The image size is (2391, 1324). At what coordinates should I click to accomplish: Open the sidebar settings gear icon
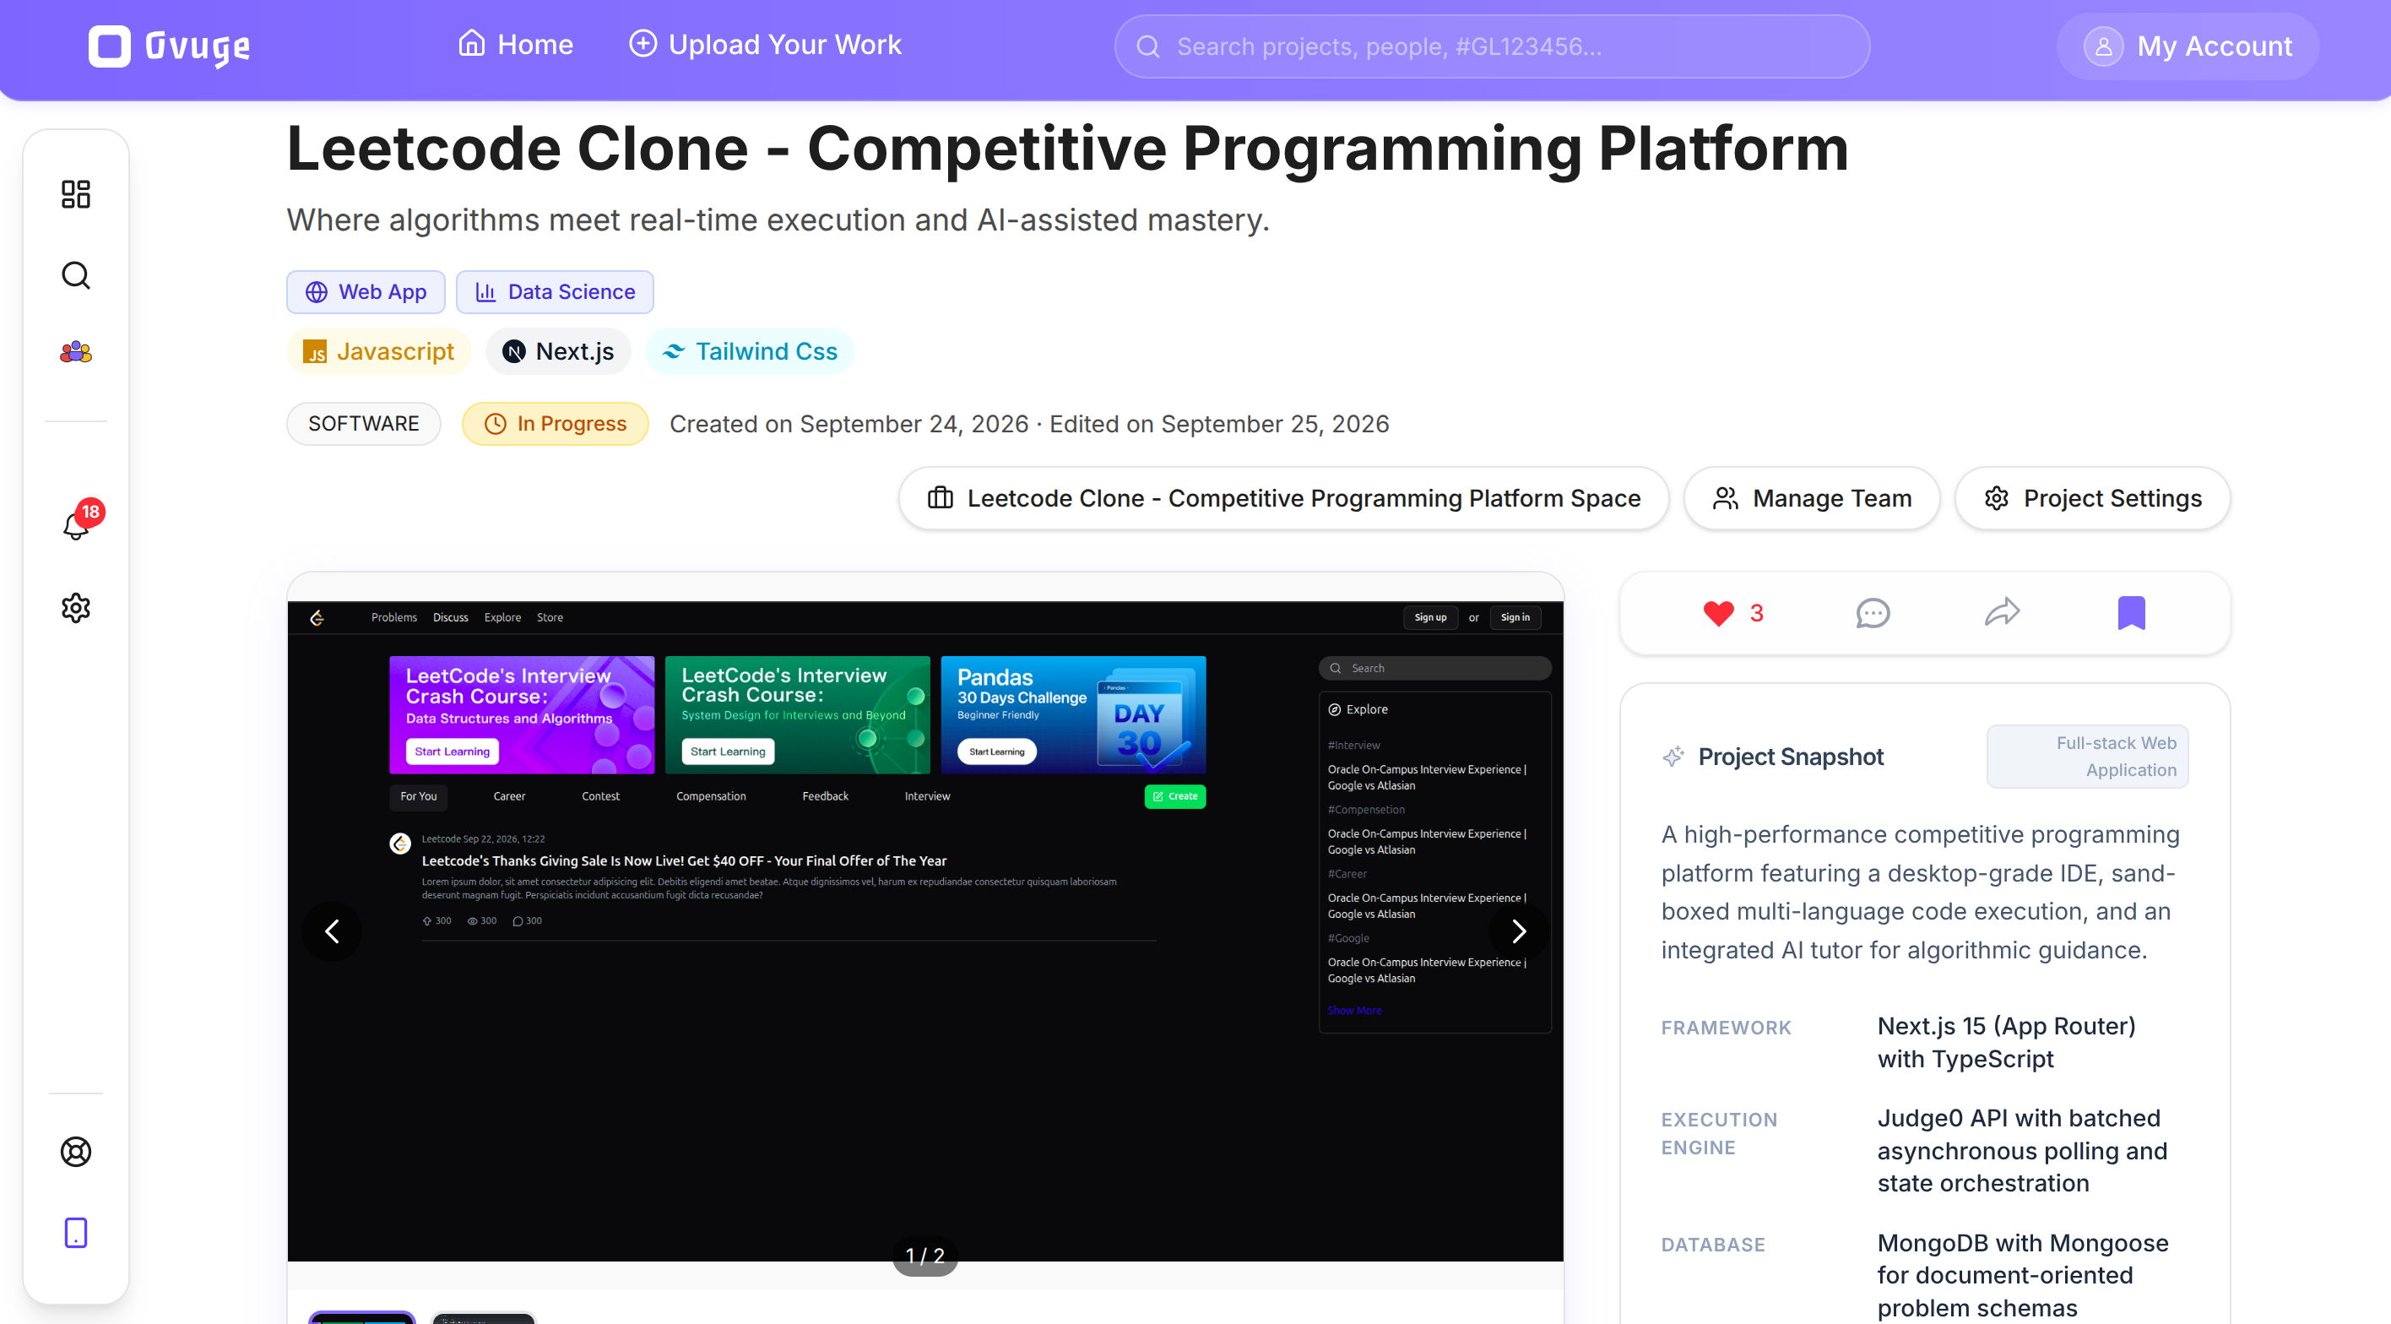[x=76, y=608]
